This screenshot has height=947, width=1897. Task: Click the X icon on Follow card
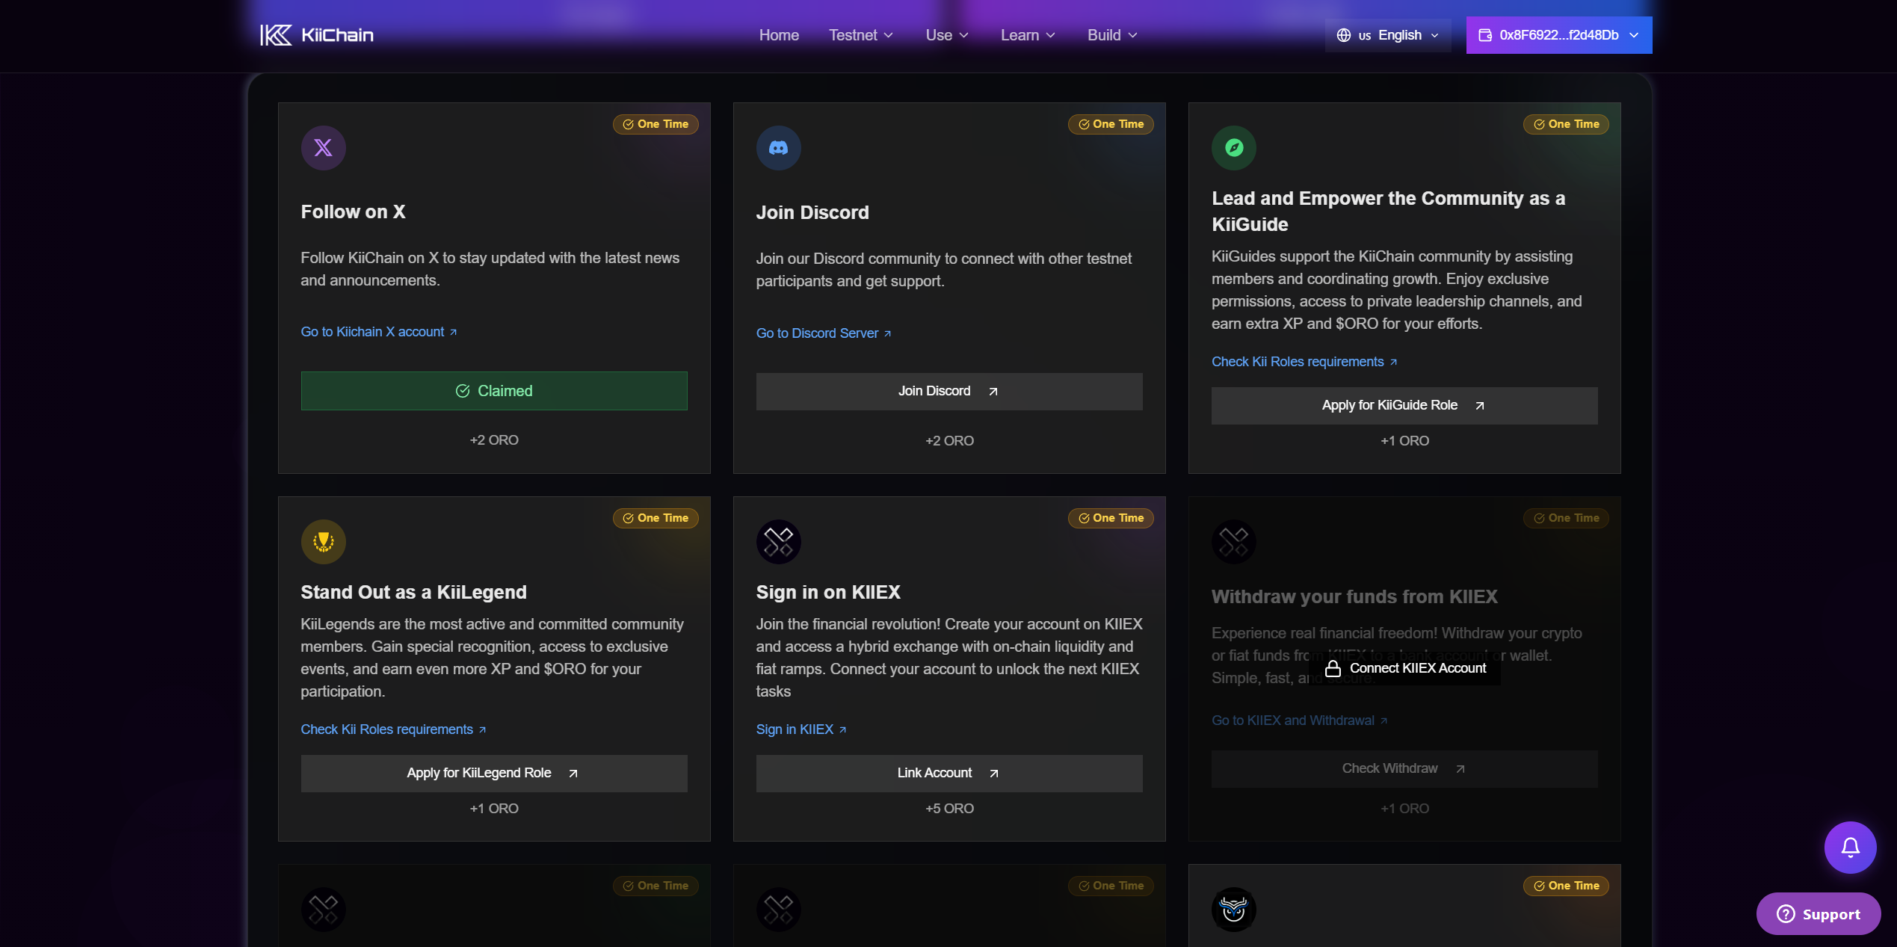click(323, 148)
